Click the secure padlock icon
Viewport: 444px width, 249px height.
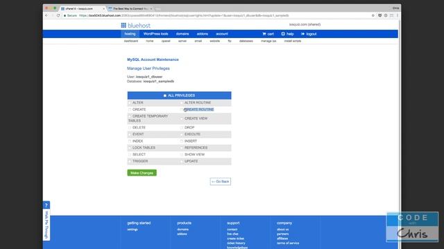[x=65, y=15]
